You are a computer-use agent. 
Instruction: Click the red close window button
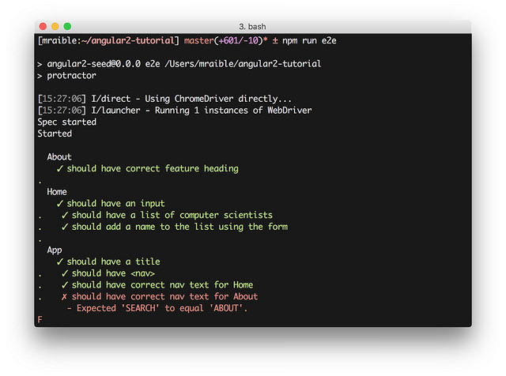(43, 27)
